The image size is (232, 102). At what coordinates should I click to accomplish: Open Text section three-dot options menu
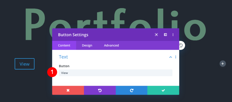click(x=176, y=57)
